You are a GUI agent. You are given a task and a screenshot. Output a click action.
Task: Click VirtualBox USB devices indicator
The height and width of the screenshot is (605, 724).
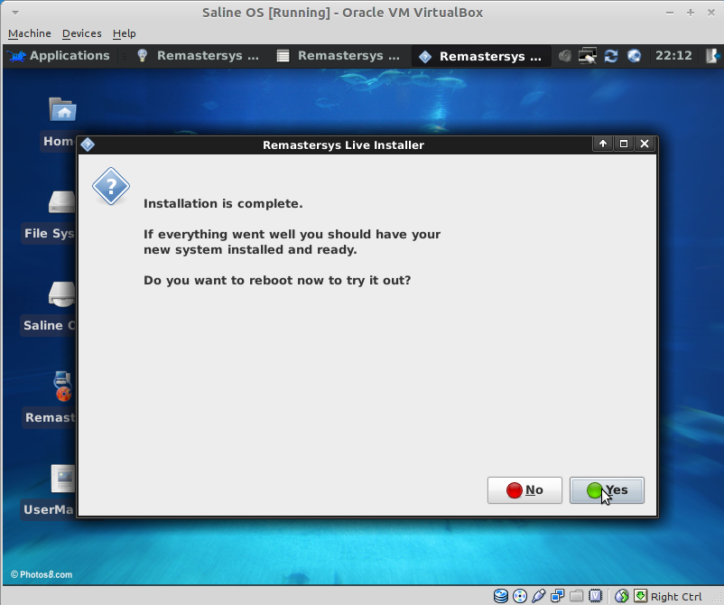(x=539, y=596)
